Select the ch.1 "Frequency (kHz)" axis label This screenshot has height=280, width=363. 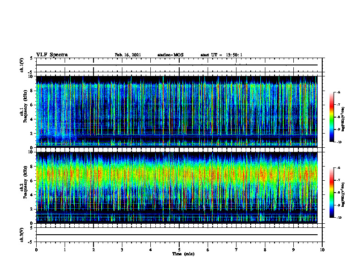click(x=25, y=106)
